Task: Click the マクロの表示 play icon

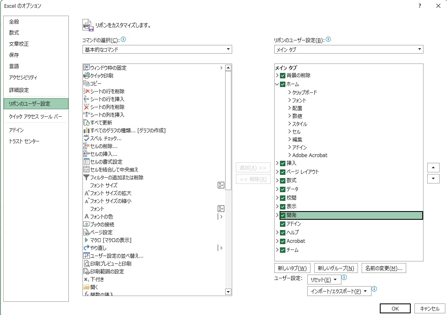Action: click(x=86, y=240)
